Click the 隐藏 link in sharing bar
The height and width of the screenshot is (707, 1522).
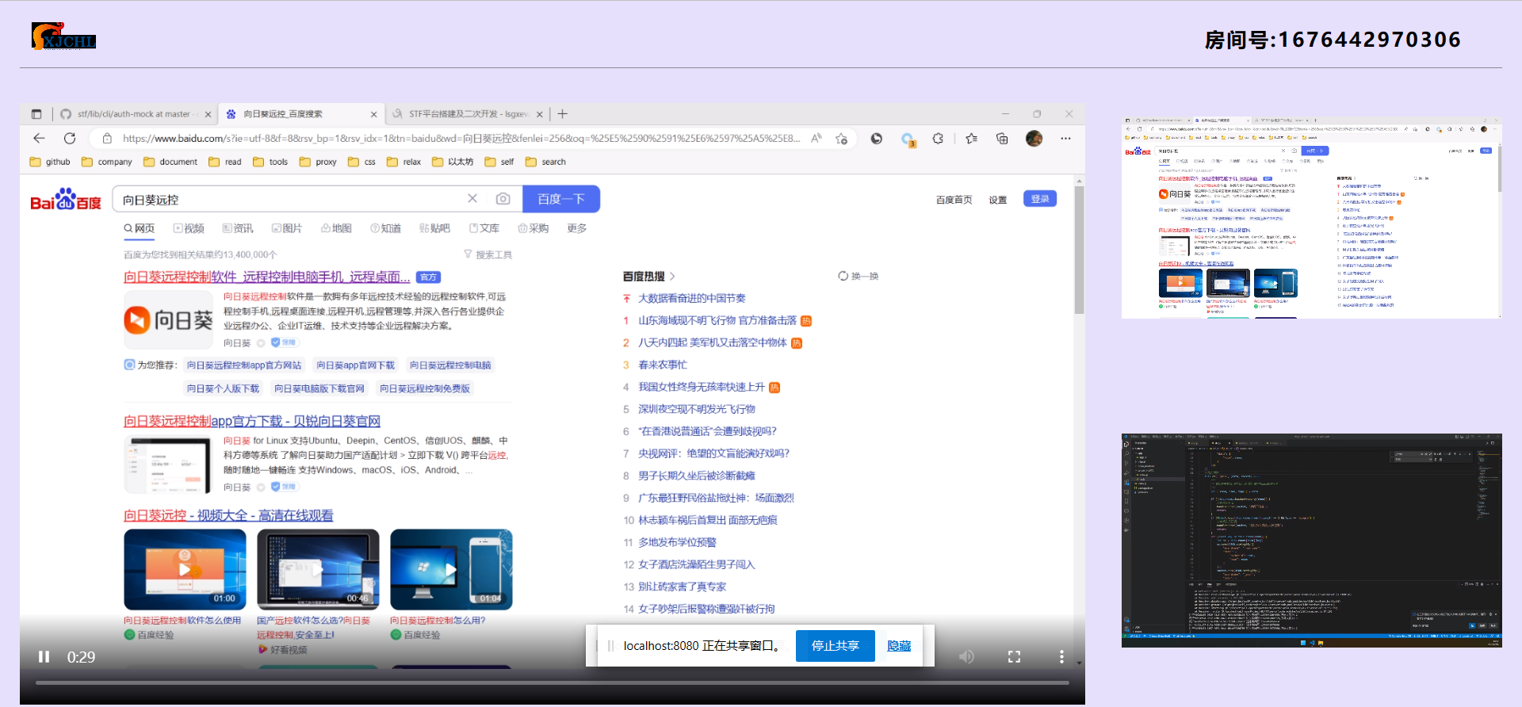click(899, 646)
